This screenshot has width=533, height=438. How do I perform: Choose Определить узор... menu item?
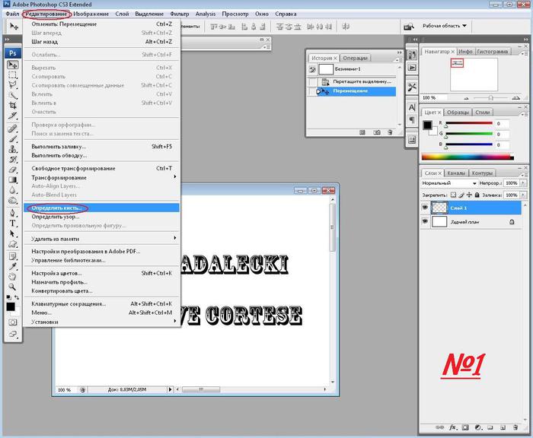tap(102, 217)
